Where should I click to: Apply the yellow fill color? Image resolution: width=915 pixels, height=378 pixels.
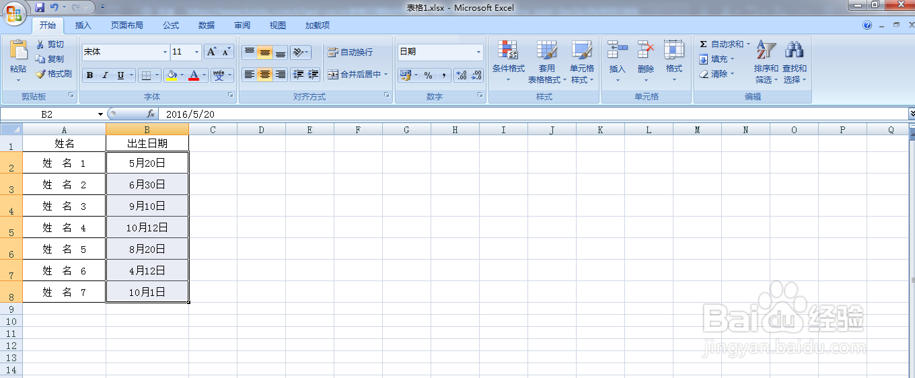coord(172,75)
